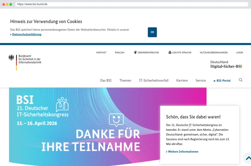
Task: Click the Gebärdensprache hand icon
Action: (135, 52)
